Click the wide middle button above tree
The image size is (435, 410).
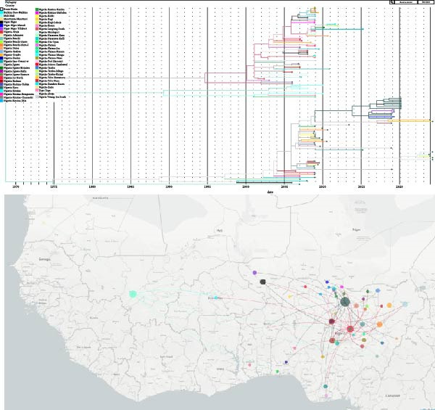pyautogui.click(x=406, y=2)
